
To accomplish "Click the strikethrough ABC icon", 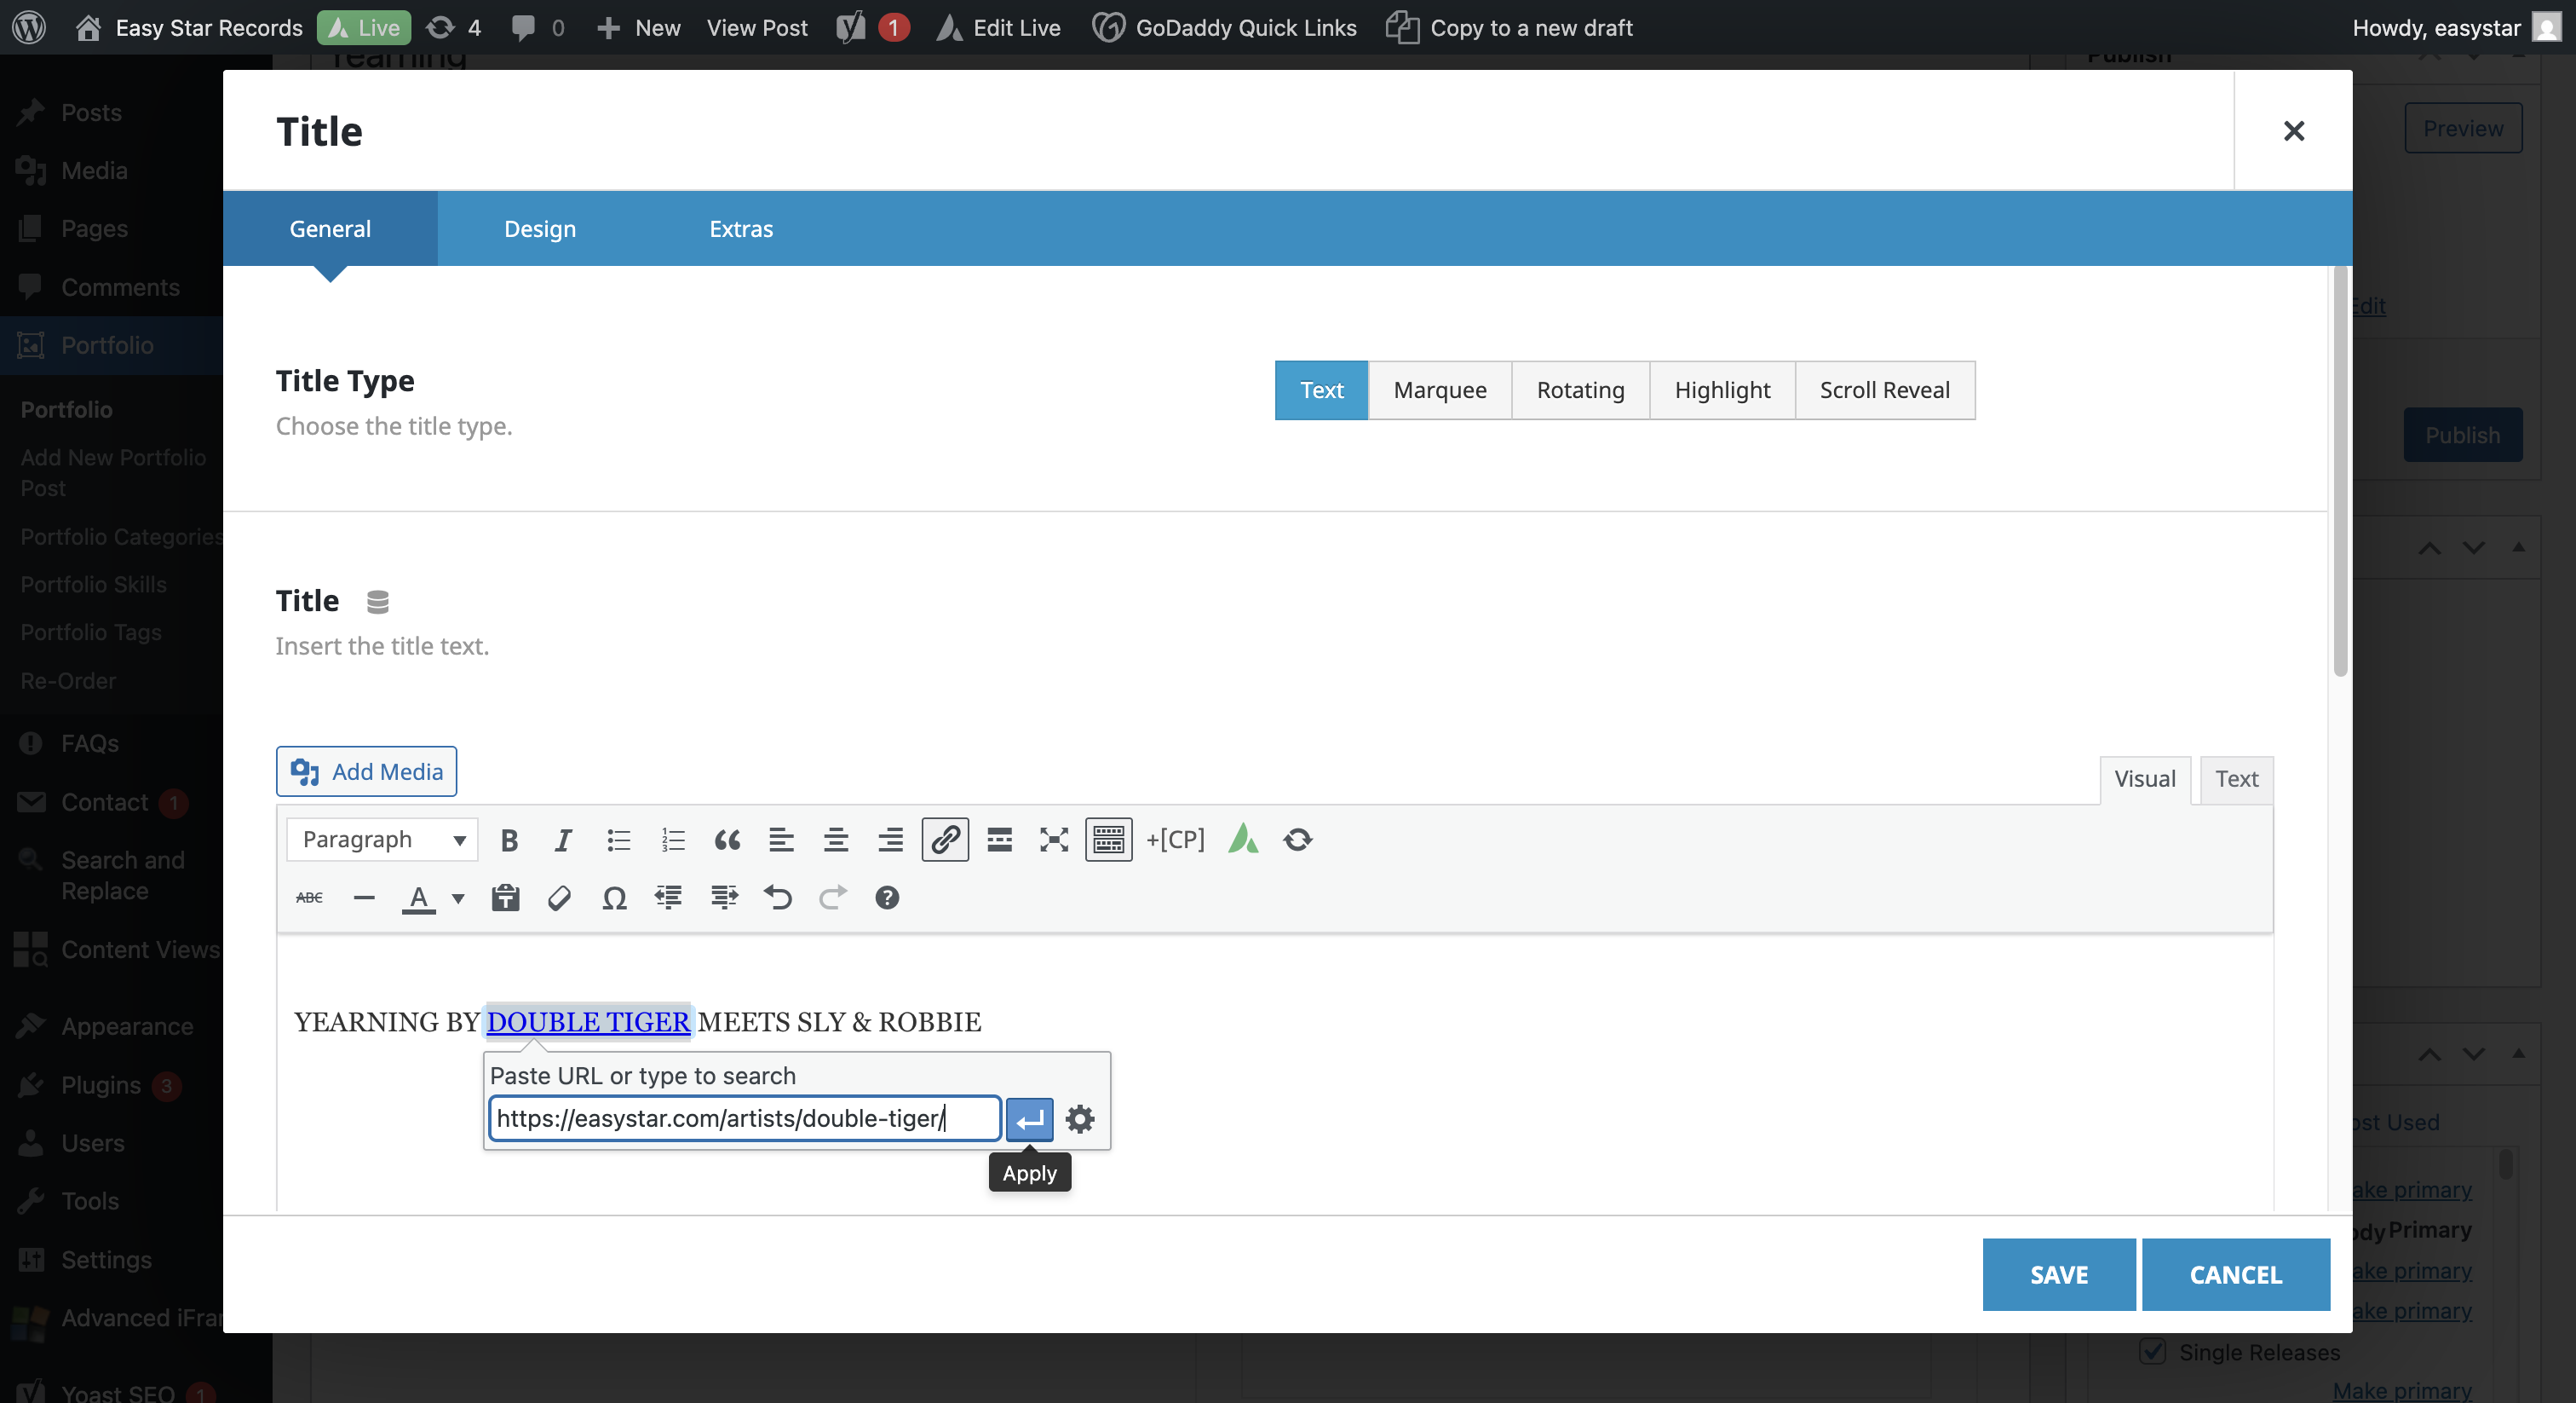I will (309, 898).
